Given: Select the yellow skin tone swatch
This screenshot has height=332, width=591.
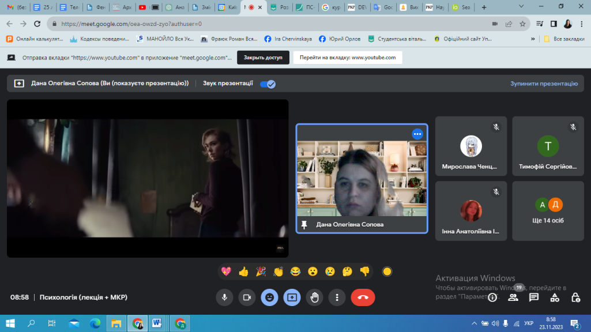Looking at the screenshot, I should point(387,271).
